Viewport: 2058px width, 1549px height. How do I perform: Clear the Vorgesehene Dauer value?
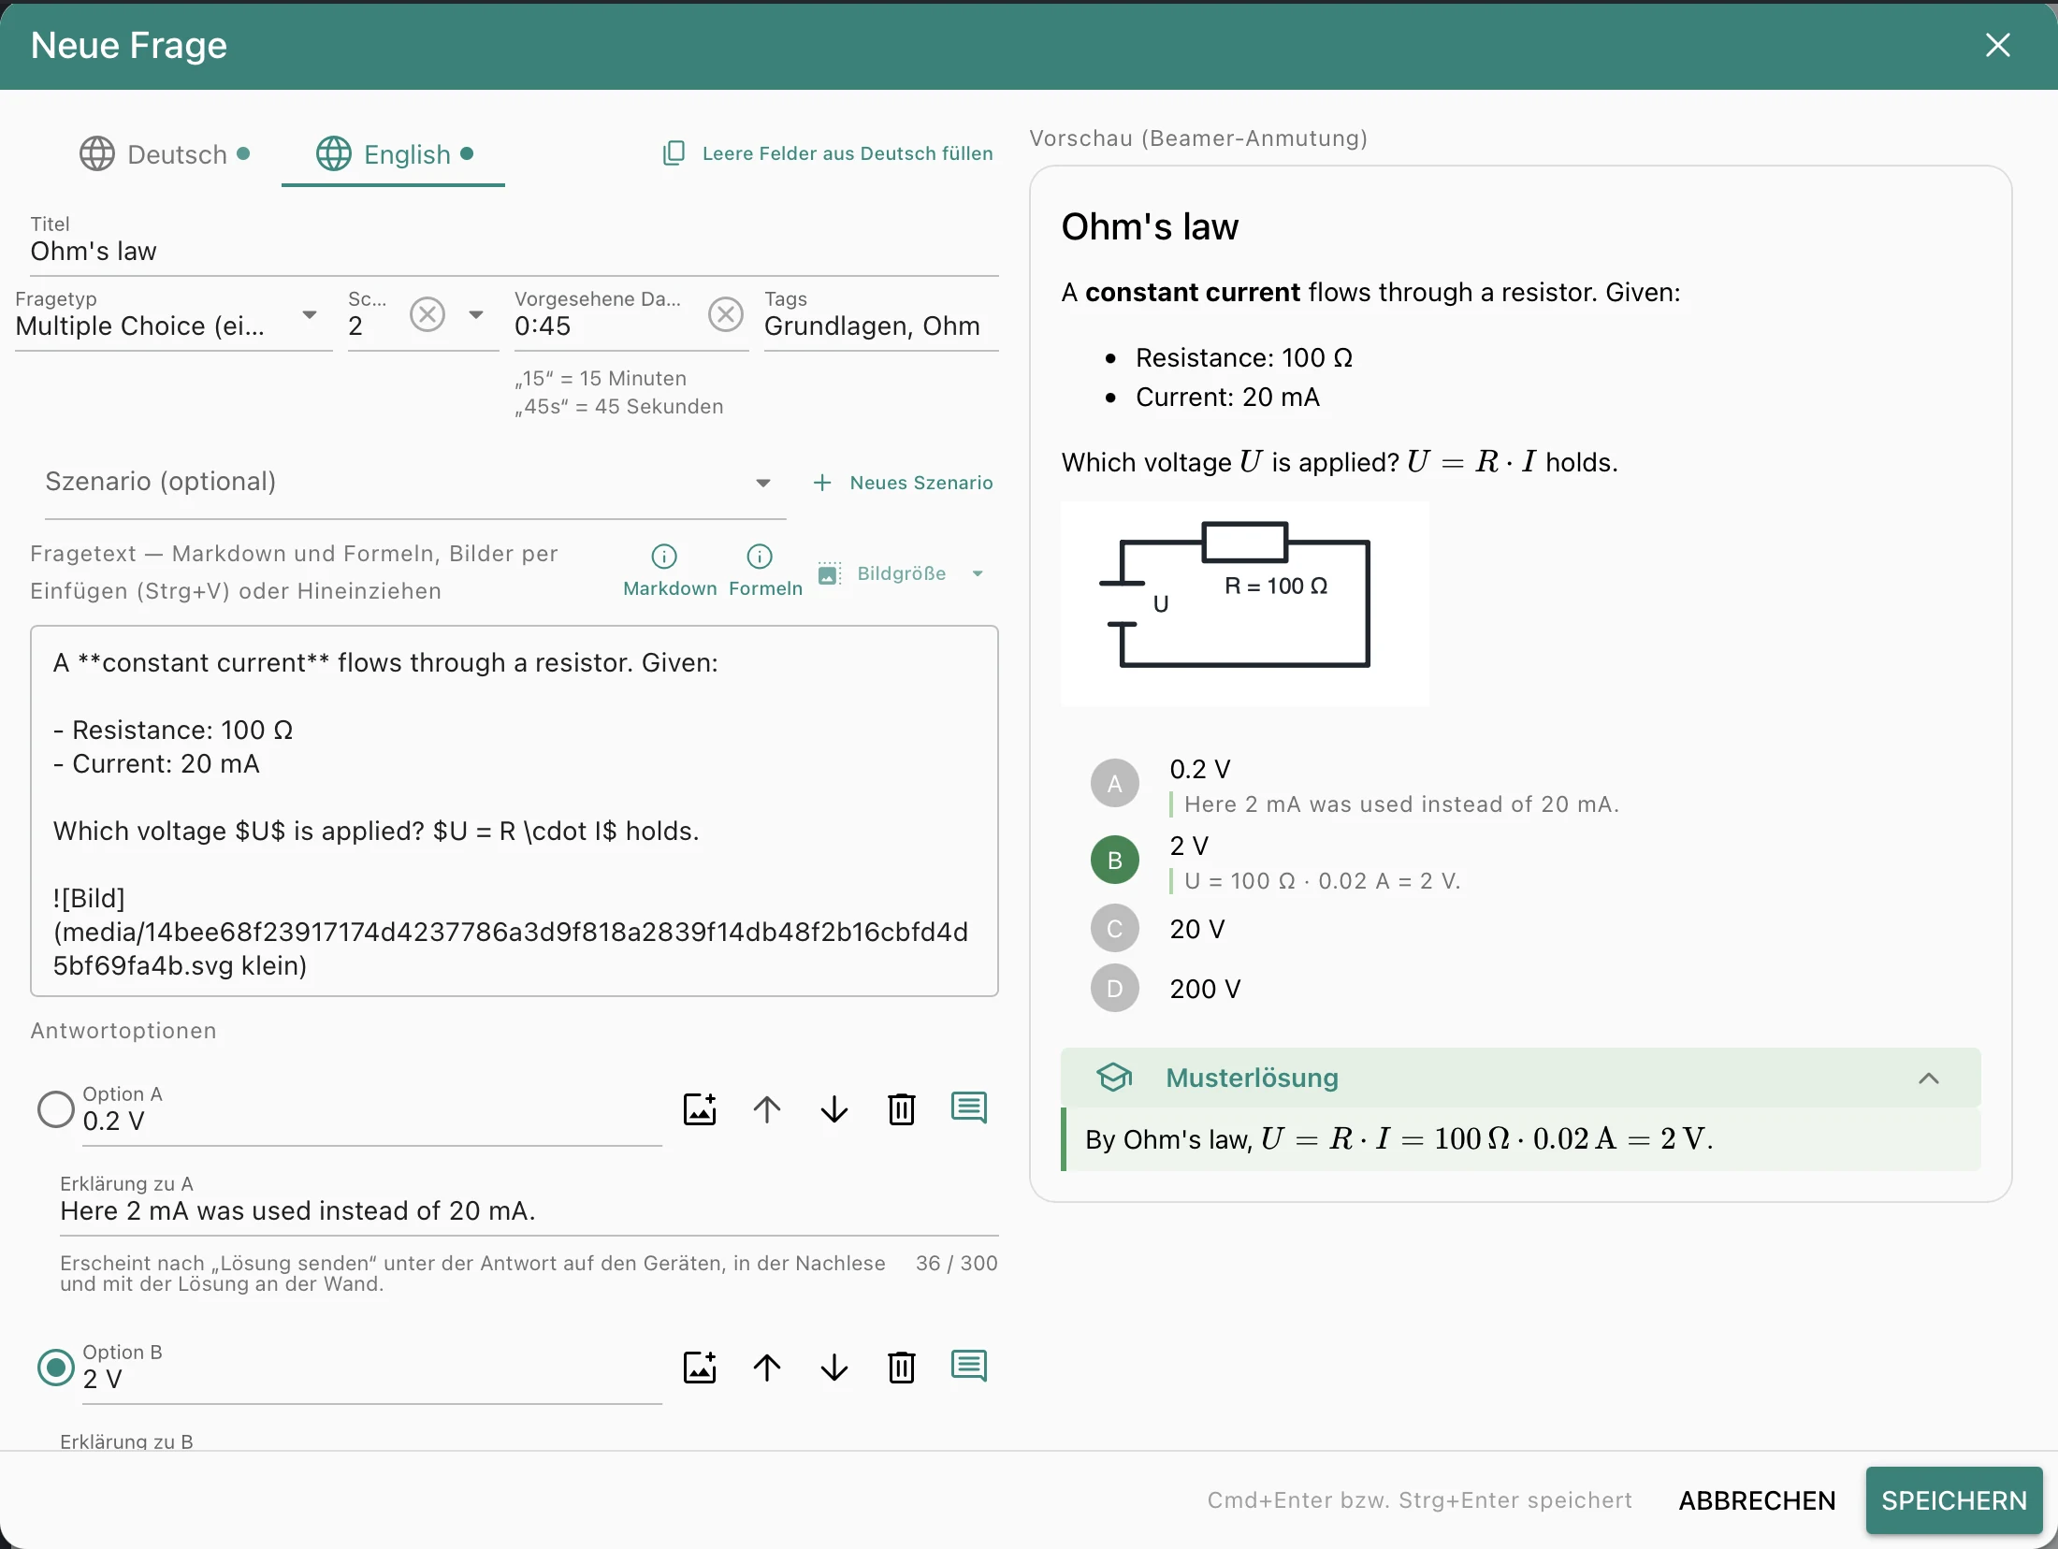point(726,314)
